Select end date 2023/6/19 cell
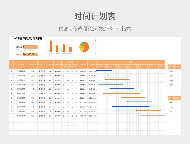This screenshot has width=190, height=144. (x=92, y=116)
